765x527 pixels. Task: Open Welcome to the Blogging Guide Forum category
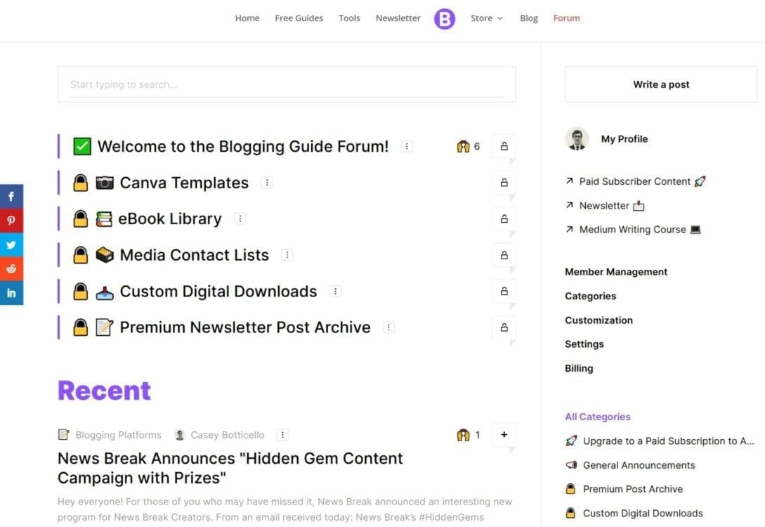243,146
